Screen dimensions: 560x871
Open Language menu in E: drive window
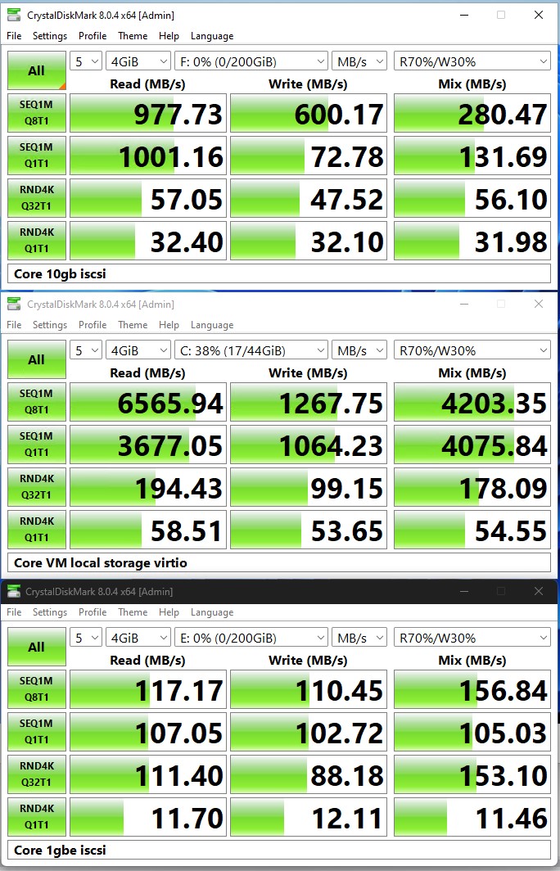212,612
